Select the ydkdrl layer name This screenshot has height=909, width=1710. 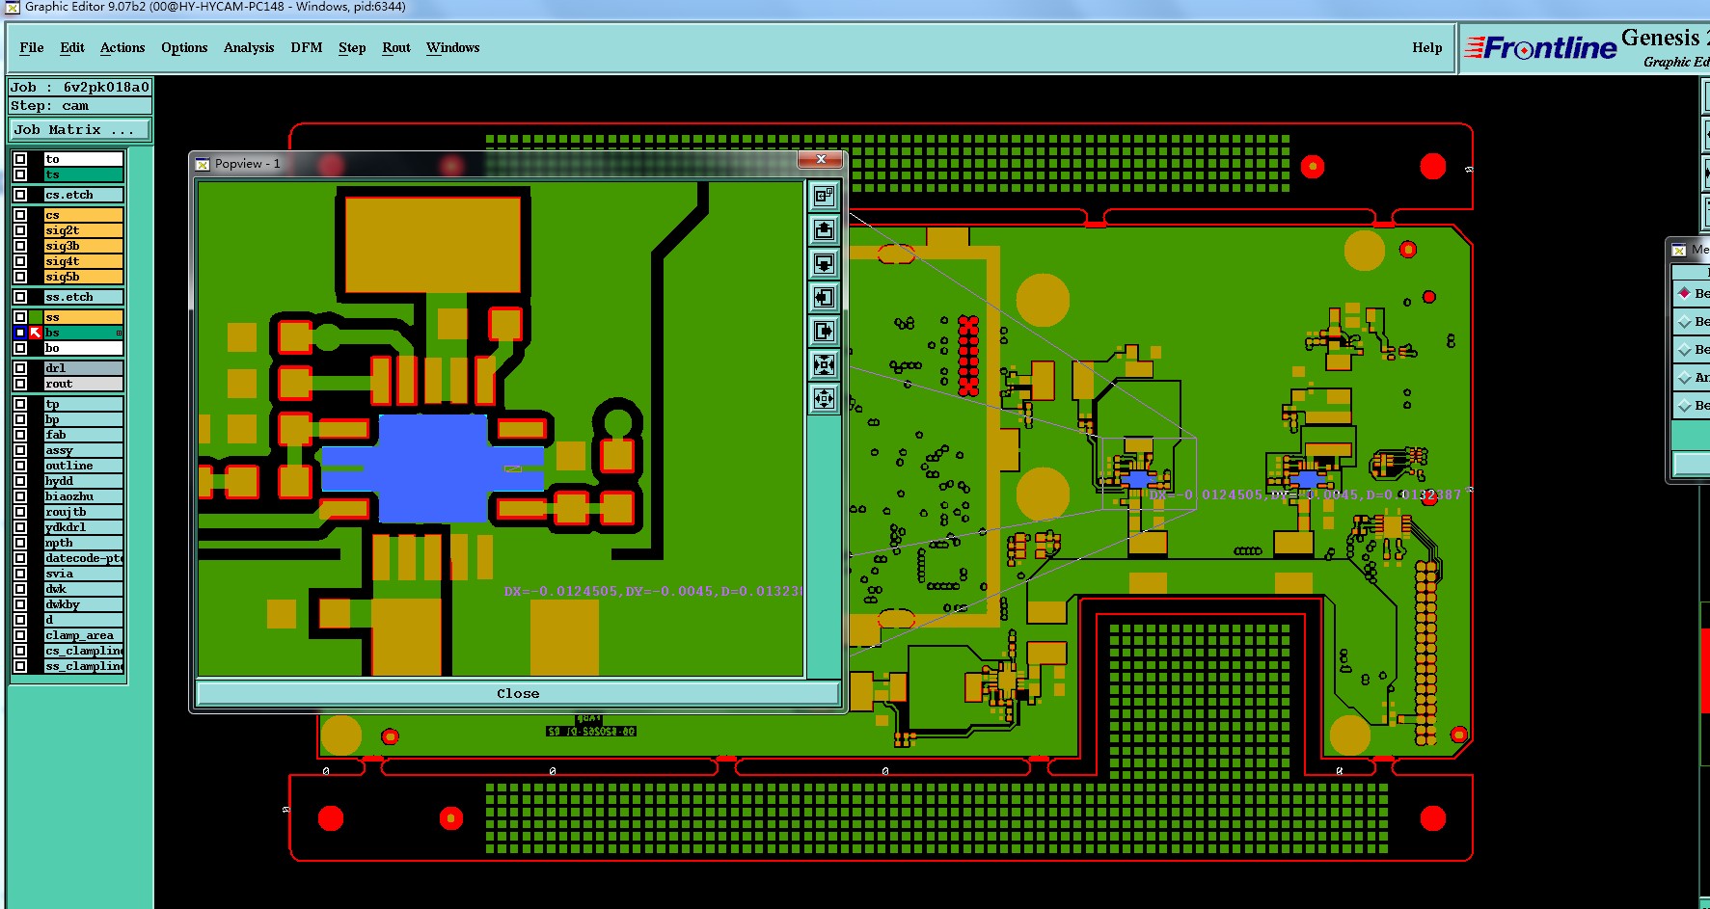(x=84, y=527)
